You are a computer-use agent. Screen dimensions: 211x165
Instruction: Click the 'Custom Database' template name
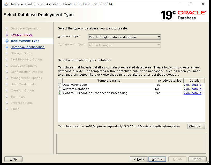(x=76, y=89)
